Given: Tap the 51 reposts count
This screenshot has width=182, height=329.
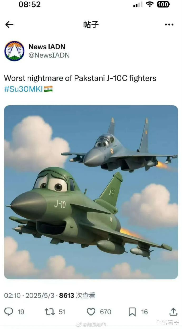Looking at the screenshot, I should tap(62, 312).
